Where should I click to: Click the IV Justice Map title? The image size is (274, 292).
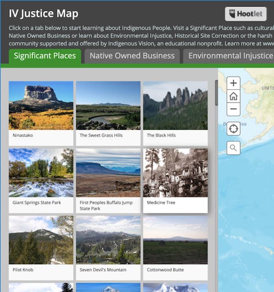click(44, 14)
